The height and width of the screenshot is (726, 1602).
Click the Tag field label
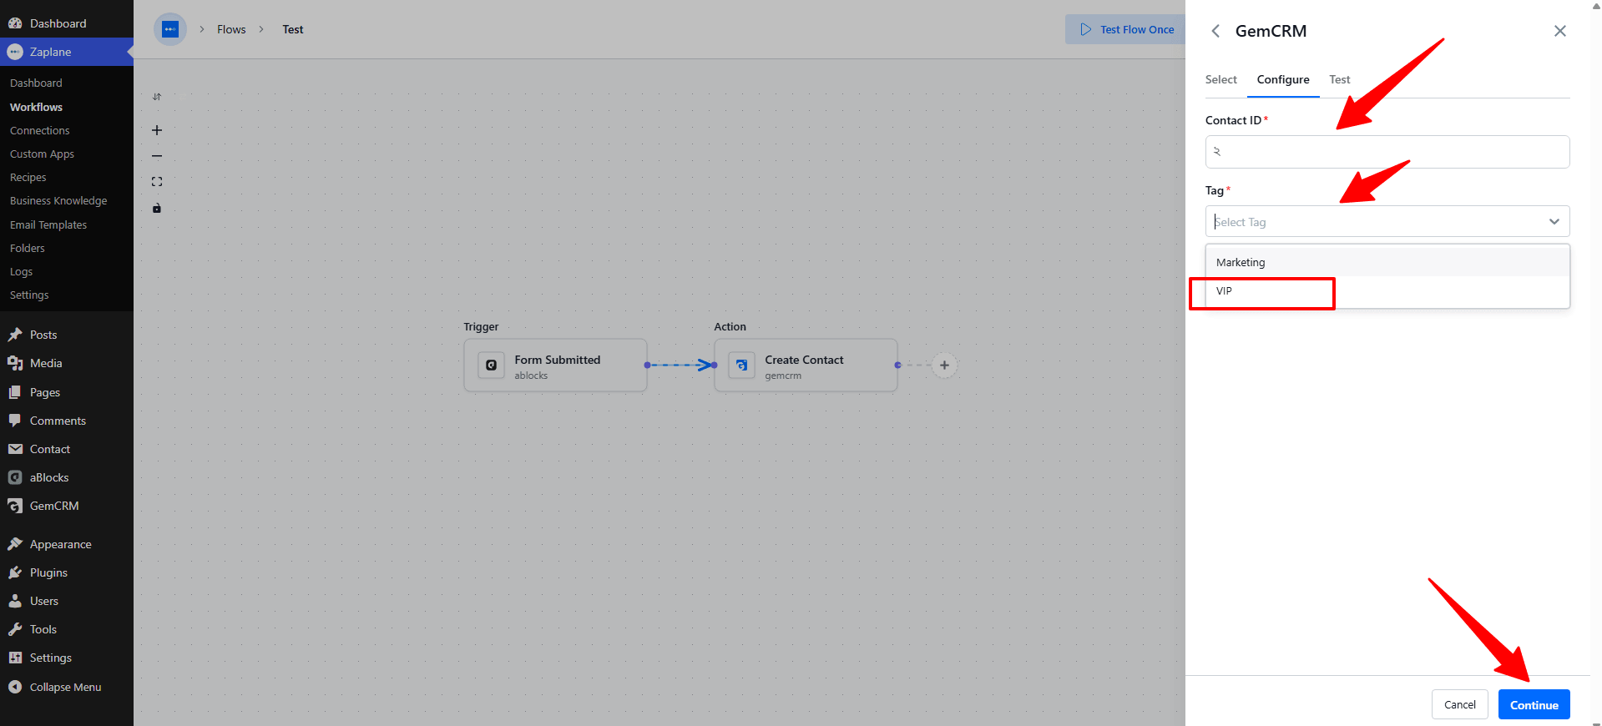1215,190
